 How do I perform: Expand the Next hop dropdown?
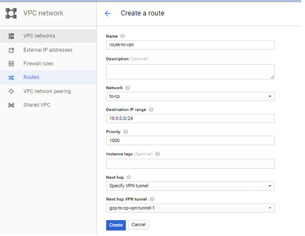pyautogui.click(x=190, y=186)
